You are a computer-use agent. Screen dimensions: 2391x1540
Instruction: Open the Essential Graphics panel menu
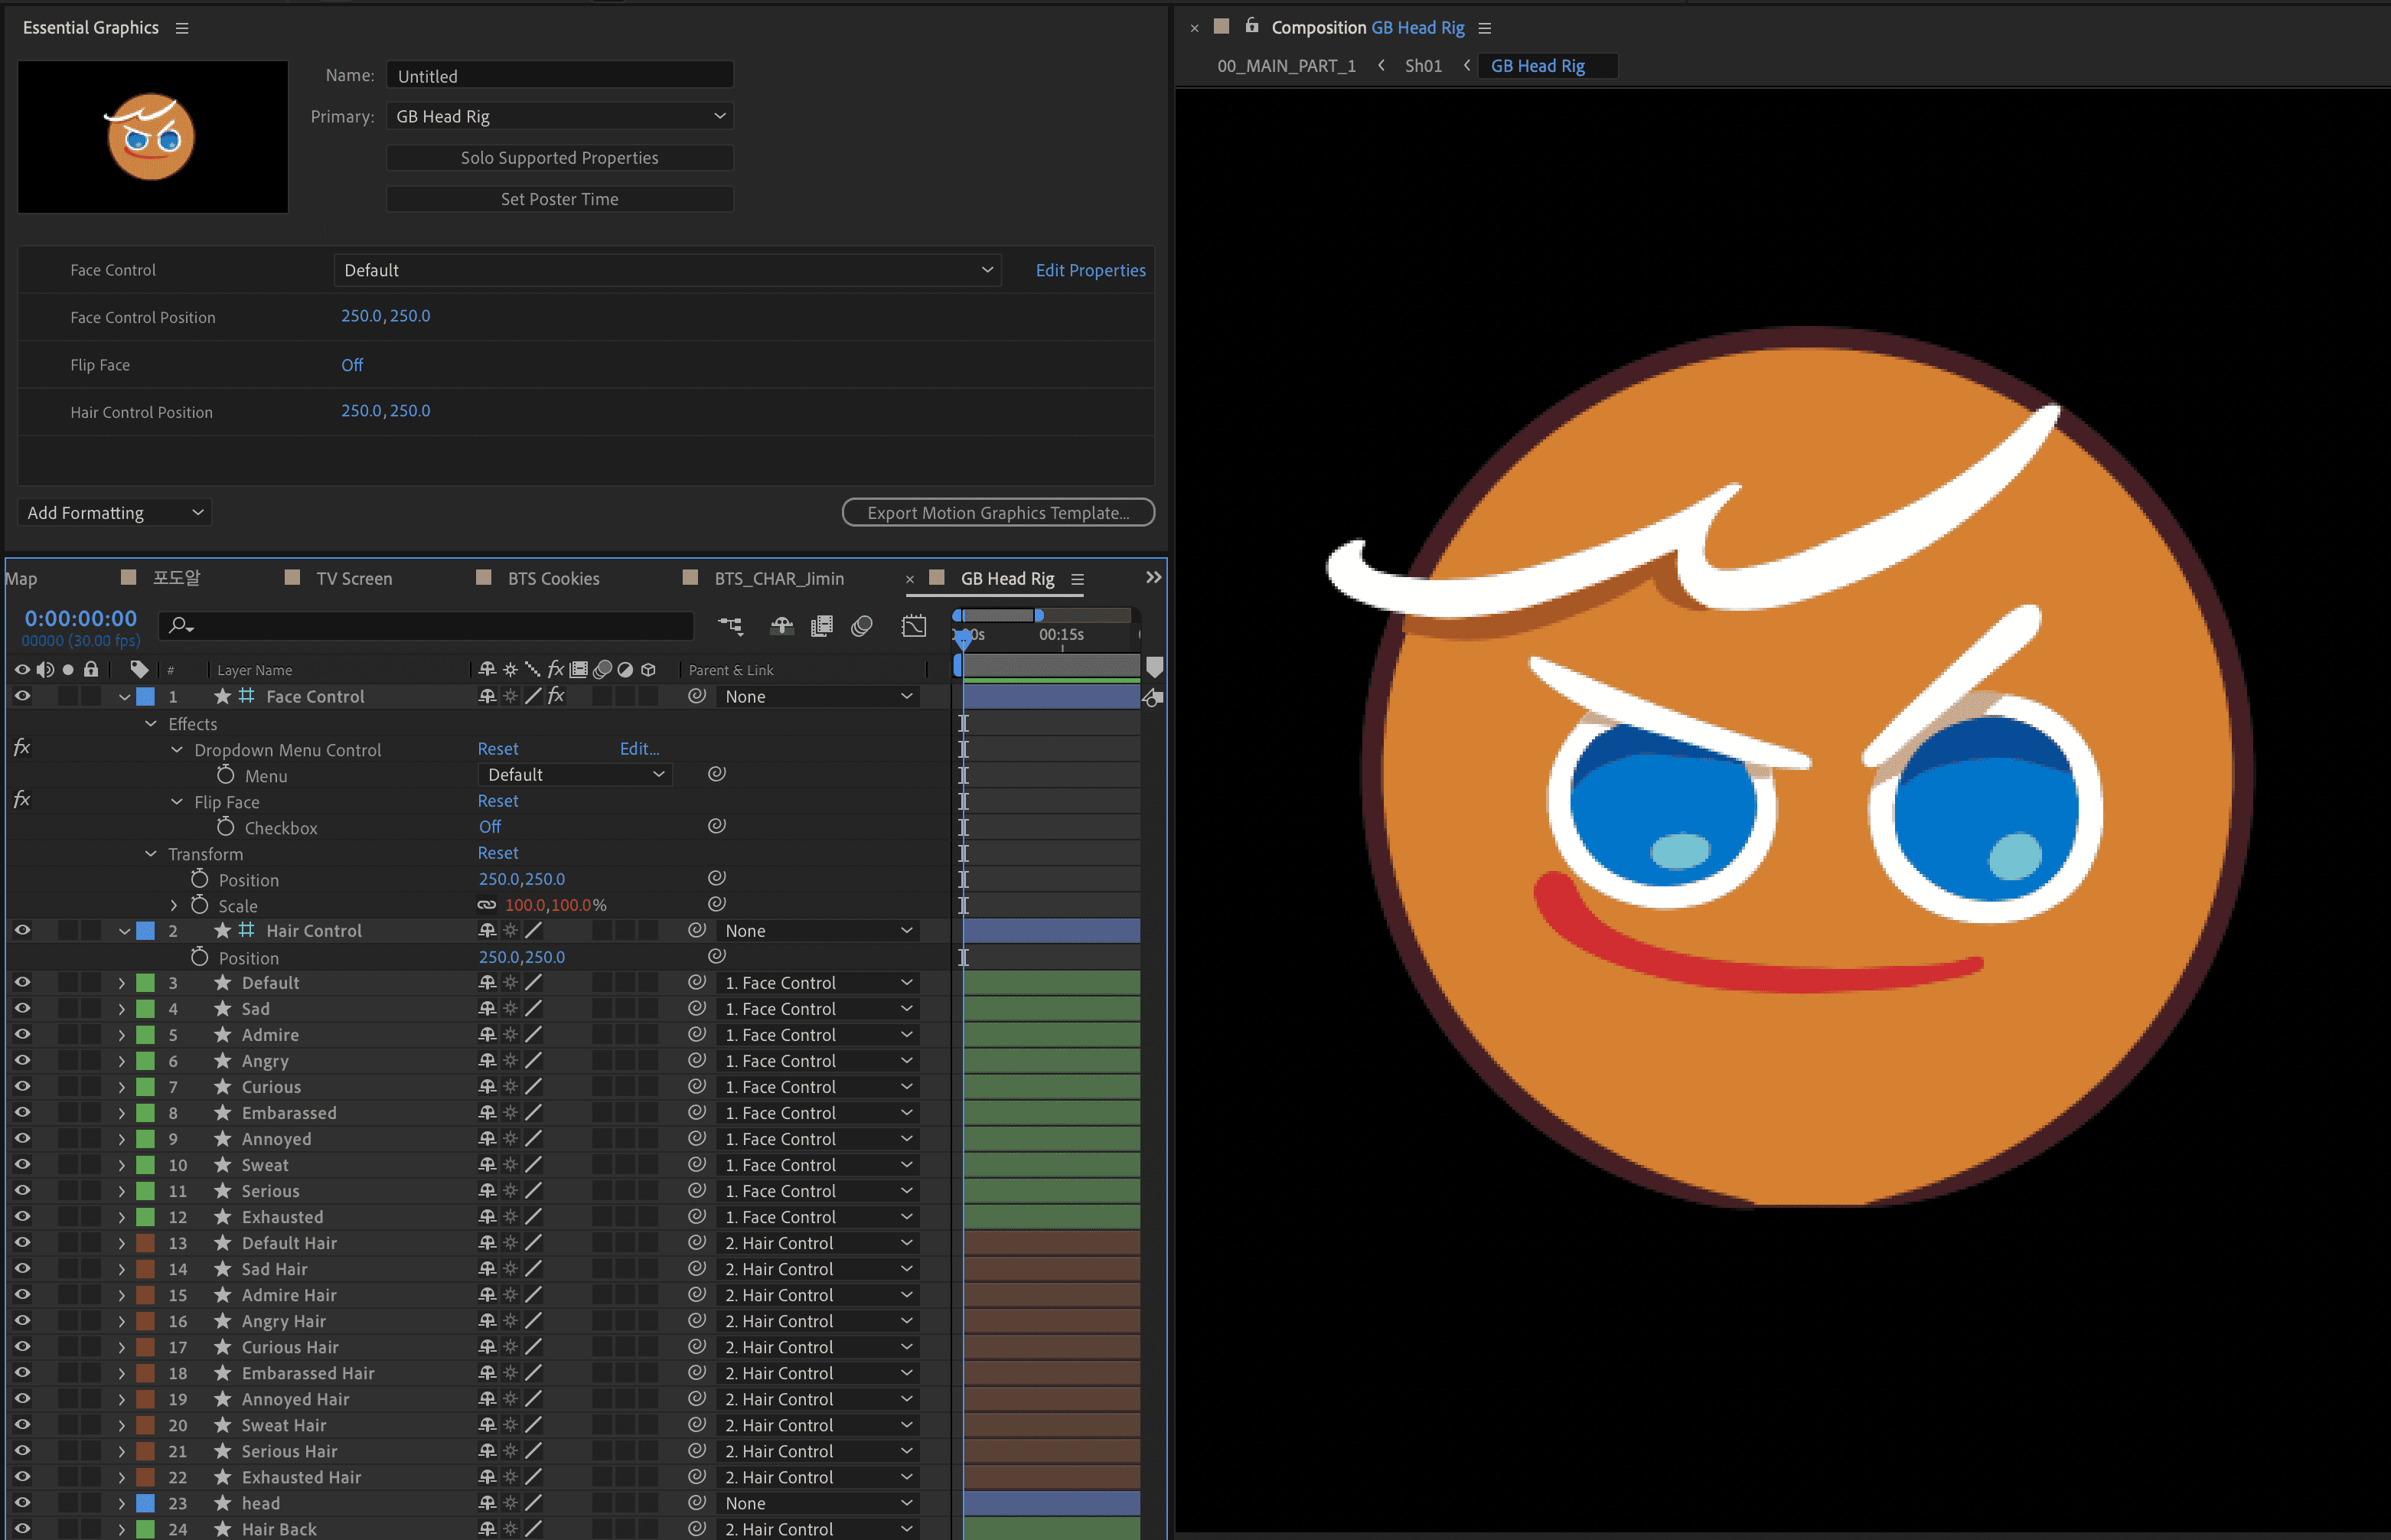coord(182,28)
